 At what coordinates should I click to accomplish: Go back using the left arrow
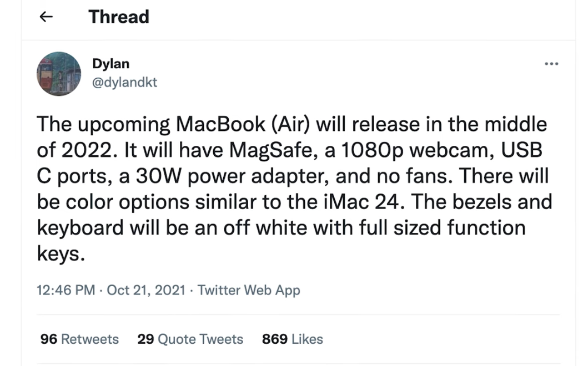tap(47, 17)
